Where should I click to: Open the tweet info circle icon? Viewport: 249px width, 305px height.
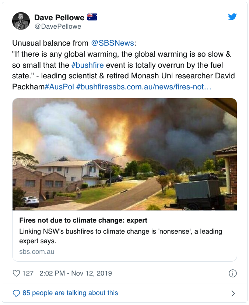[232, 273]
